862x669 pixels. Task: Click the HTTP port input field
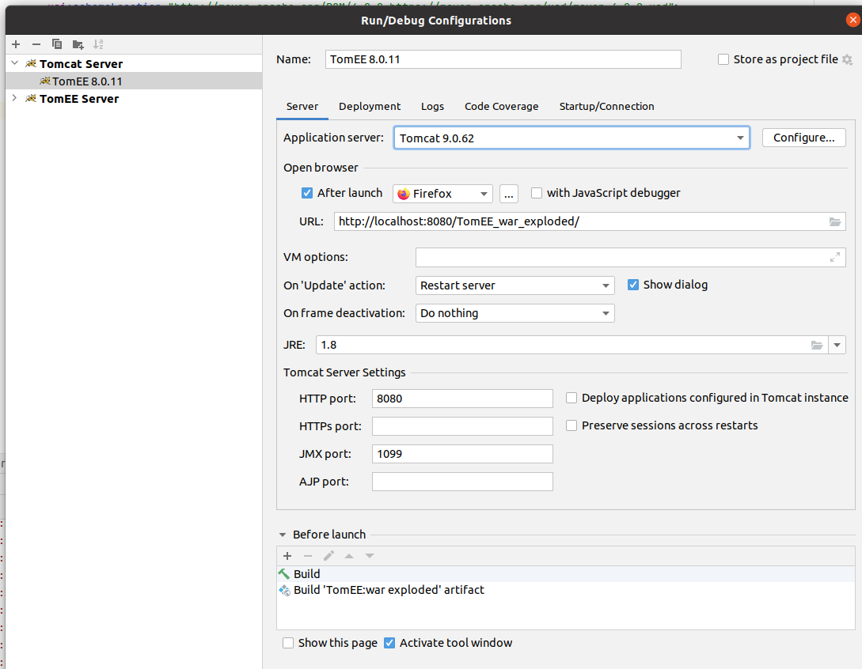click(462, 399)
